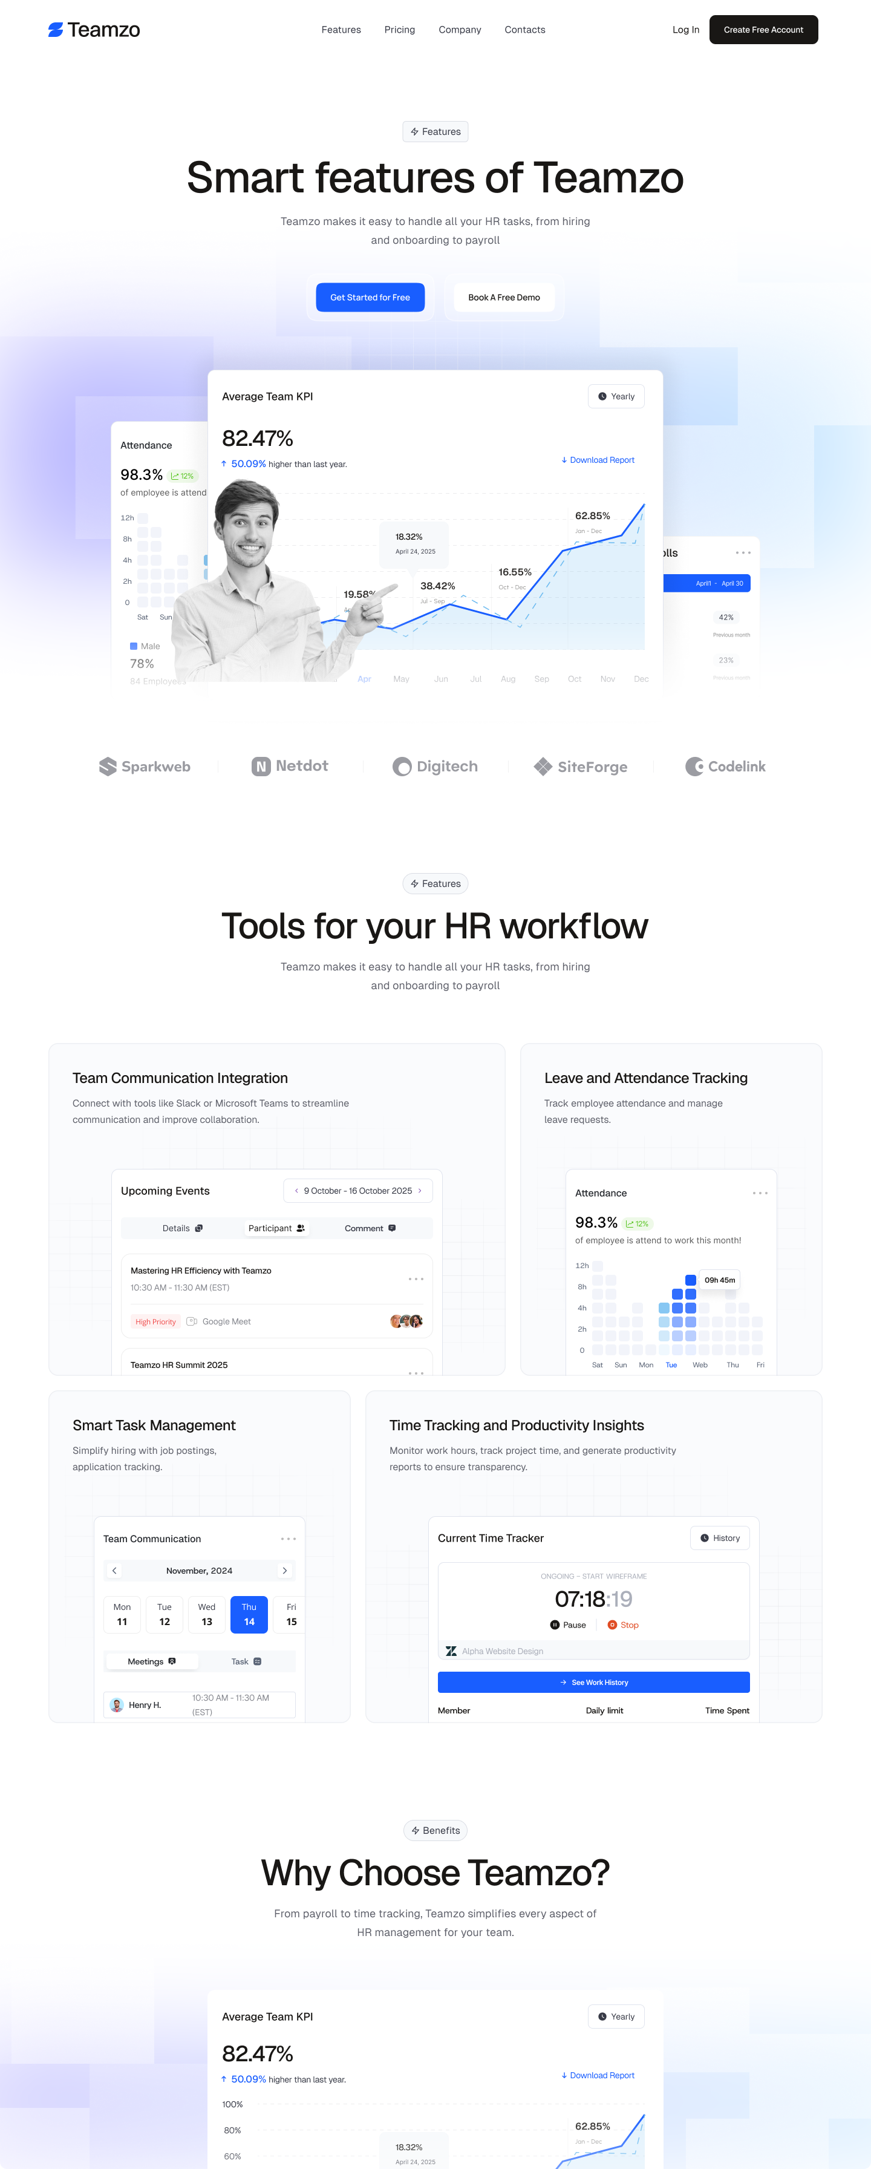This screenshot has height=2169, width=871.
Task: Click next arrow in October date range
Action: pyautogui.click(x=420, y=1191)
